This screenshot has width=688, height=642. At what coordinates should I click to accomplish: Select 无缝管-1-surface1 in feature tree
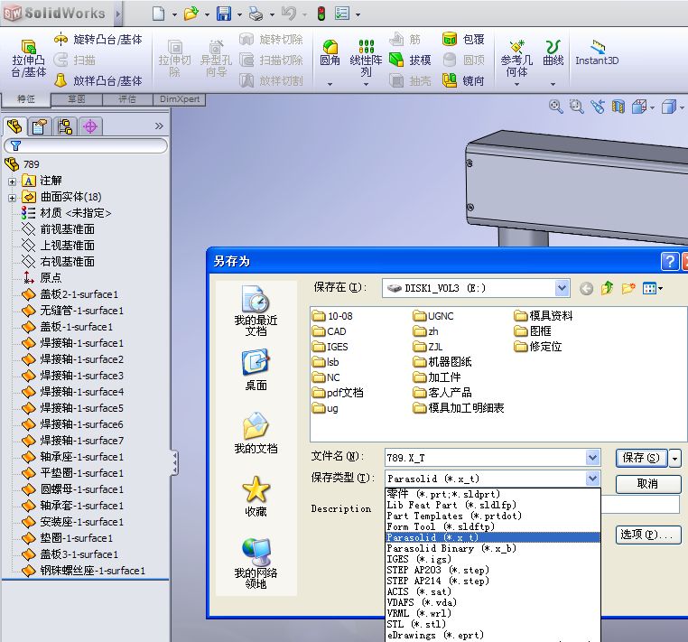pos(73,311)
